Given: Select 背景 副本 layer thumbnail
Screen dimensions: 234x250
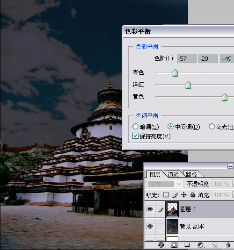Looking at the screenshot, I should [x=172, y=227].
